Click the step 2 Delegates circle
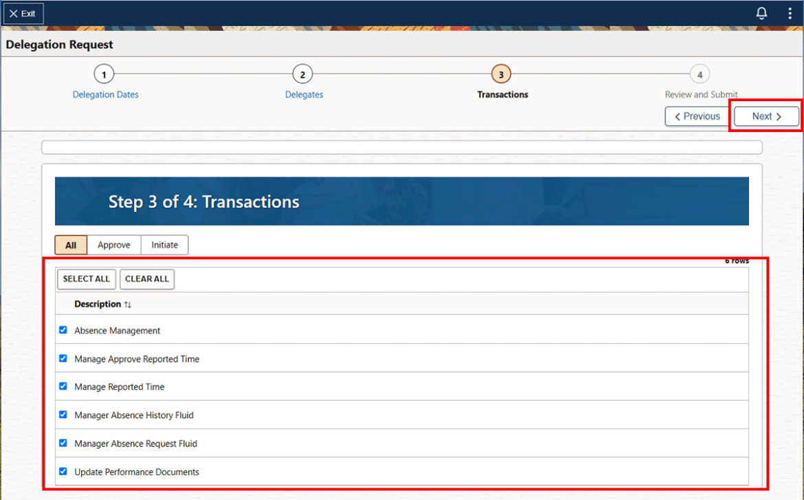The image size is (804, 500). tap(303, 74)
